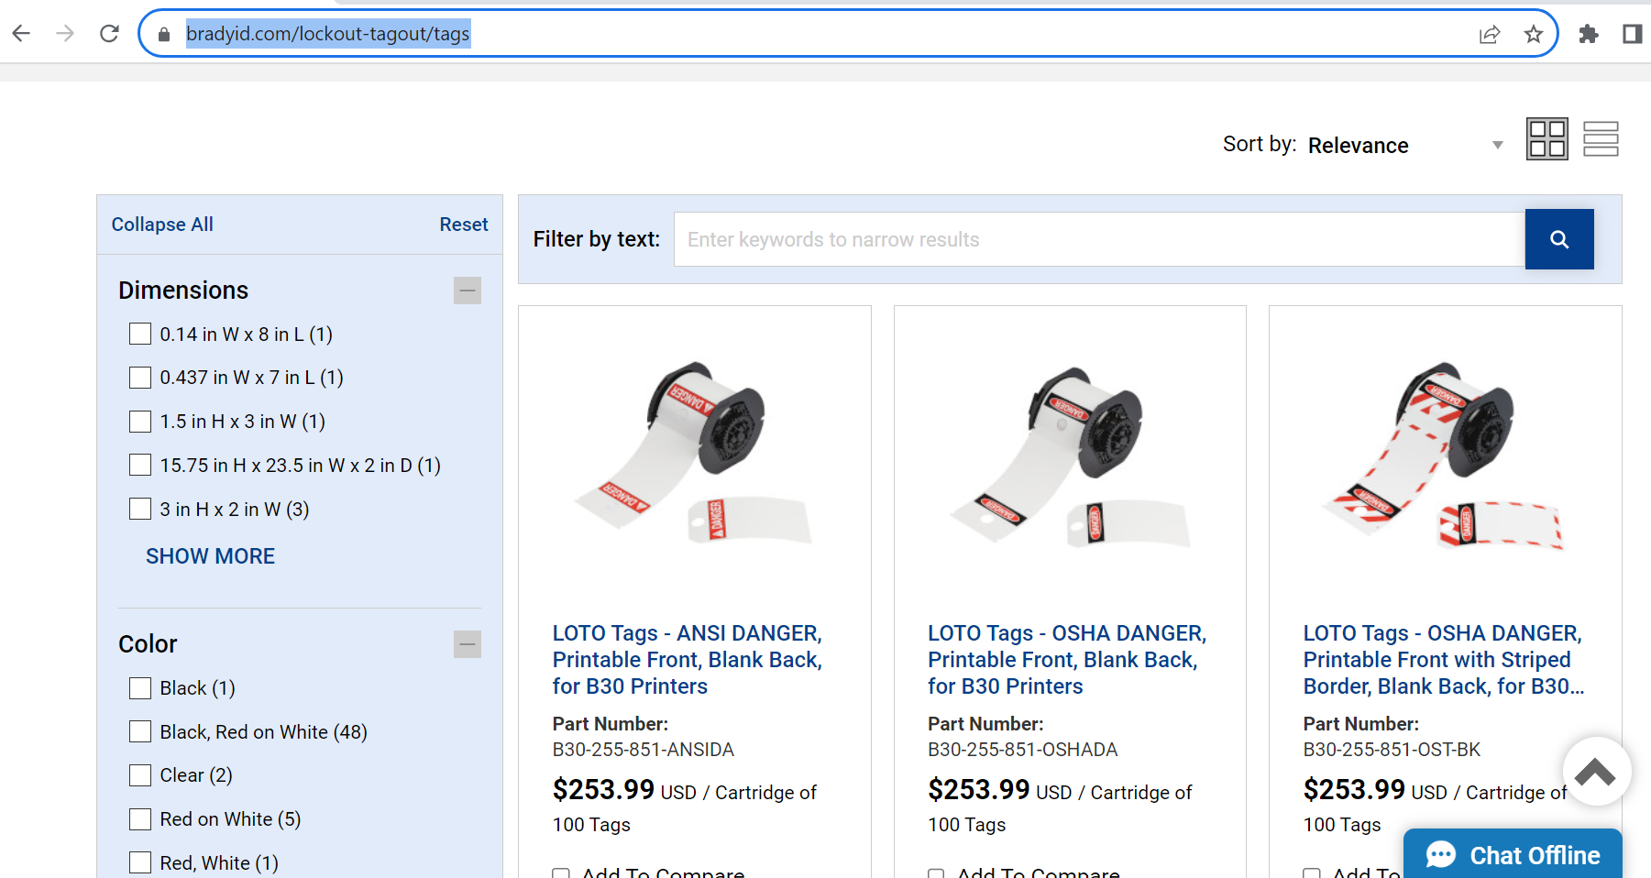Select the address bar URL
The width and height of the screenshot is (1651, 878).
(x=327, y=34)
